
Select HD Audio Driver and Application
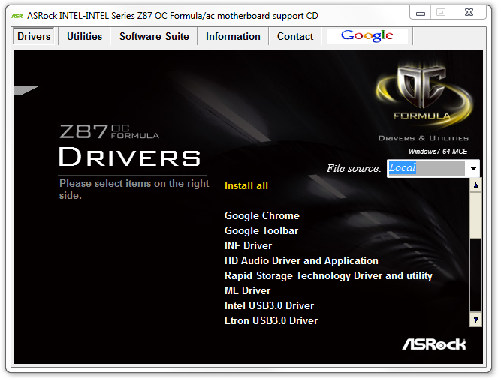pyautogui.click(x=301, y=260)
